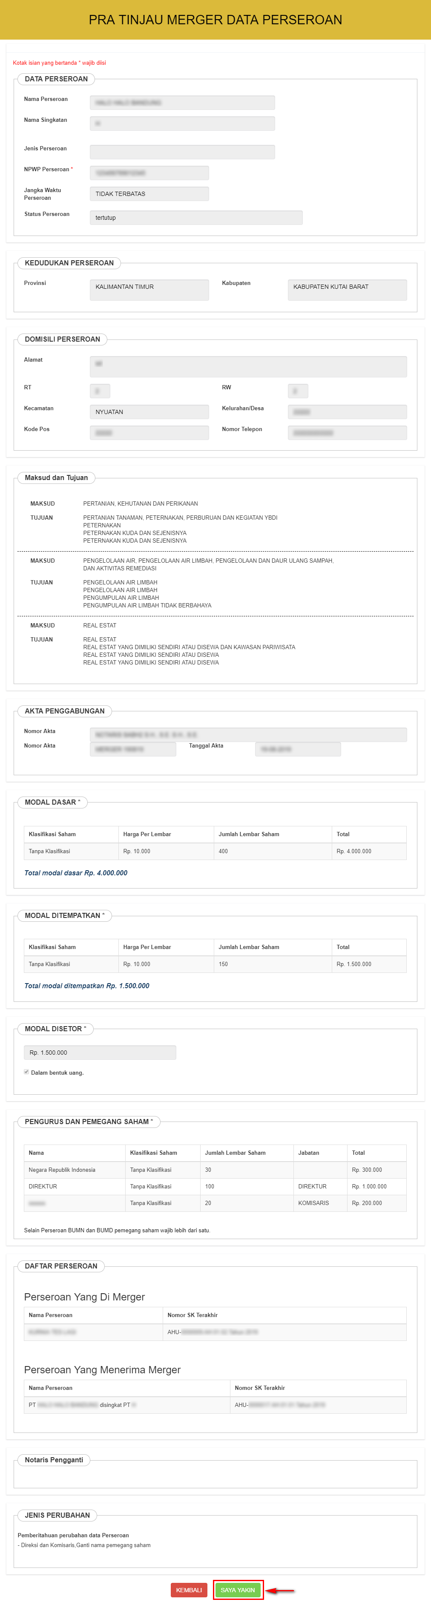
Task: Click the Direksi dan Komisaris, Ganti nama pemegang saham line
Action: tap(84, 1545)
